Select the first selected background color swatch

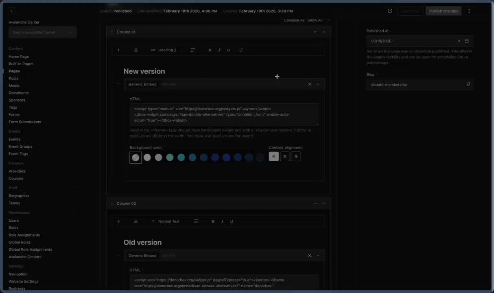[136, 157]
